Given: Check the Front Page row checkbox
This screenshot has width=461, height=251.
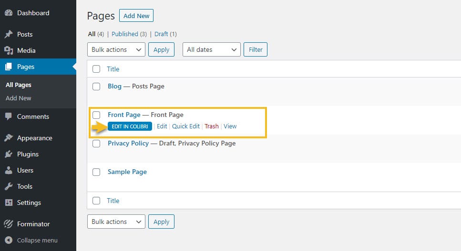Looking at the screenshot, I should (x=96, y=115).
